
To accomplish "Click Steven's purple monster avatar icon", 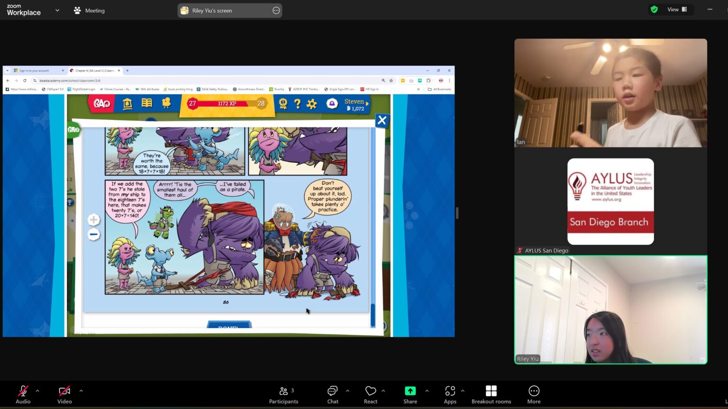I will click(x=332, y=104).
